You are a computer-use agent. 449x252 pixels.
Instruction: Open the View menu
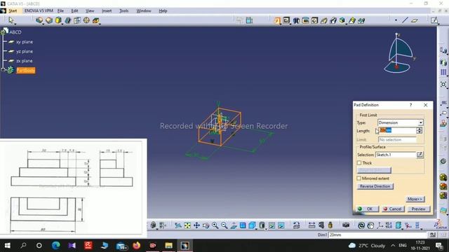pos(90,11)
